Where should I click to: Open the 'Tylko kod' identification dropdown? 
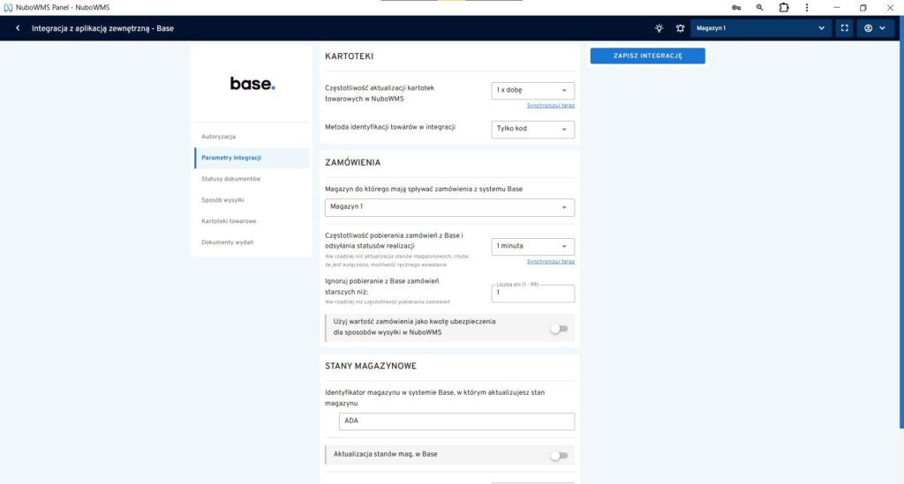pos(532,129)
